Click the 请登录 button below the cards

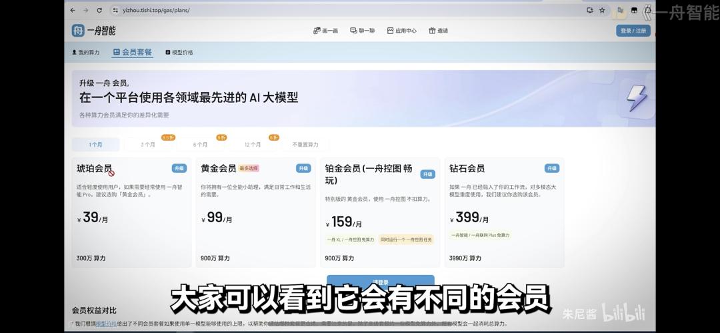(x=380, y=282)
